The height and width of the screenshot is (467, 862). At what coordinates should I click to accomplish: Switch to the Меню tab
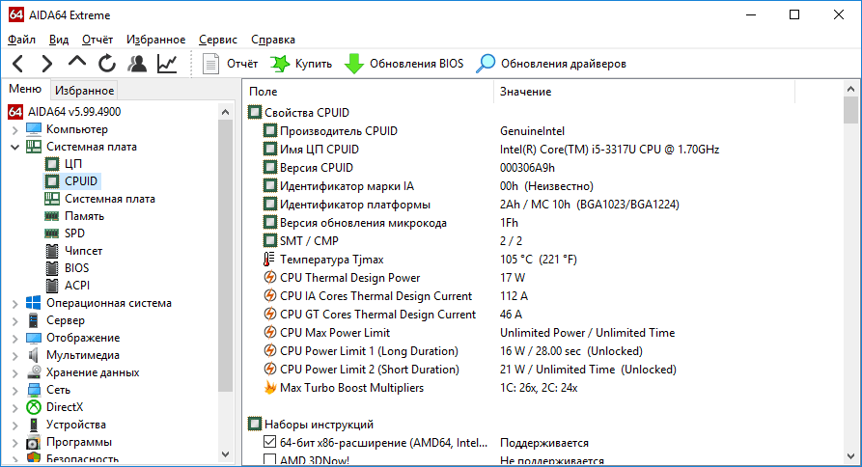click(x=25, y=89)
